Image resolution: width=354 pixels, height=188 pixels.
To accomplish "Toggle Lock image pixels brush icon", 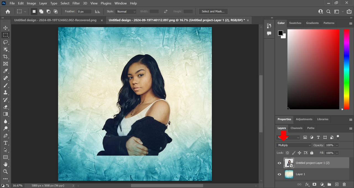I will coord(293,153).
